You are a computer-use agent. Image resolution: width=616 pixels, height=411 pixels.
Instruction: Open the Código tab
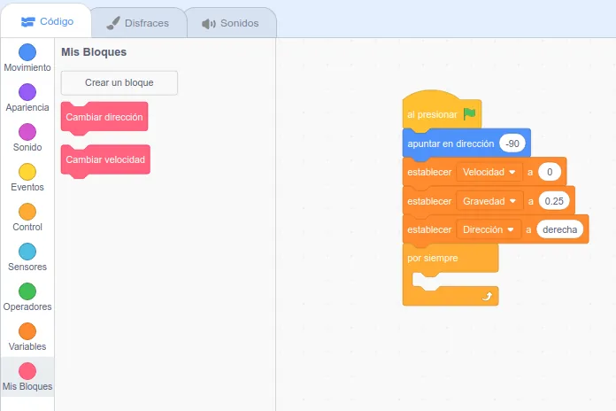46,21
